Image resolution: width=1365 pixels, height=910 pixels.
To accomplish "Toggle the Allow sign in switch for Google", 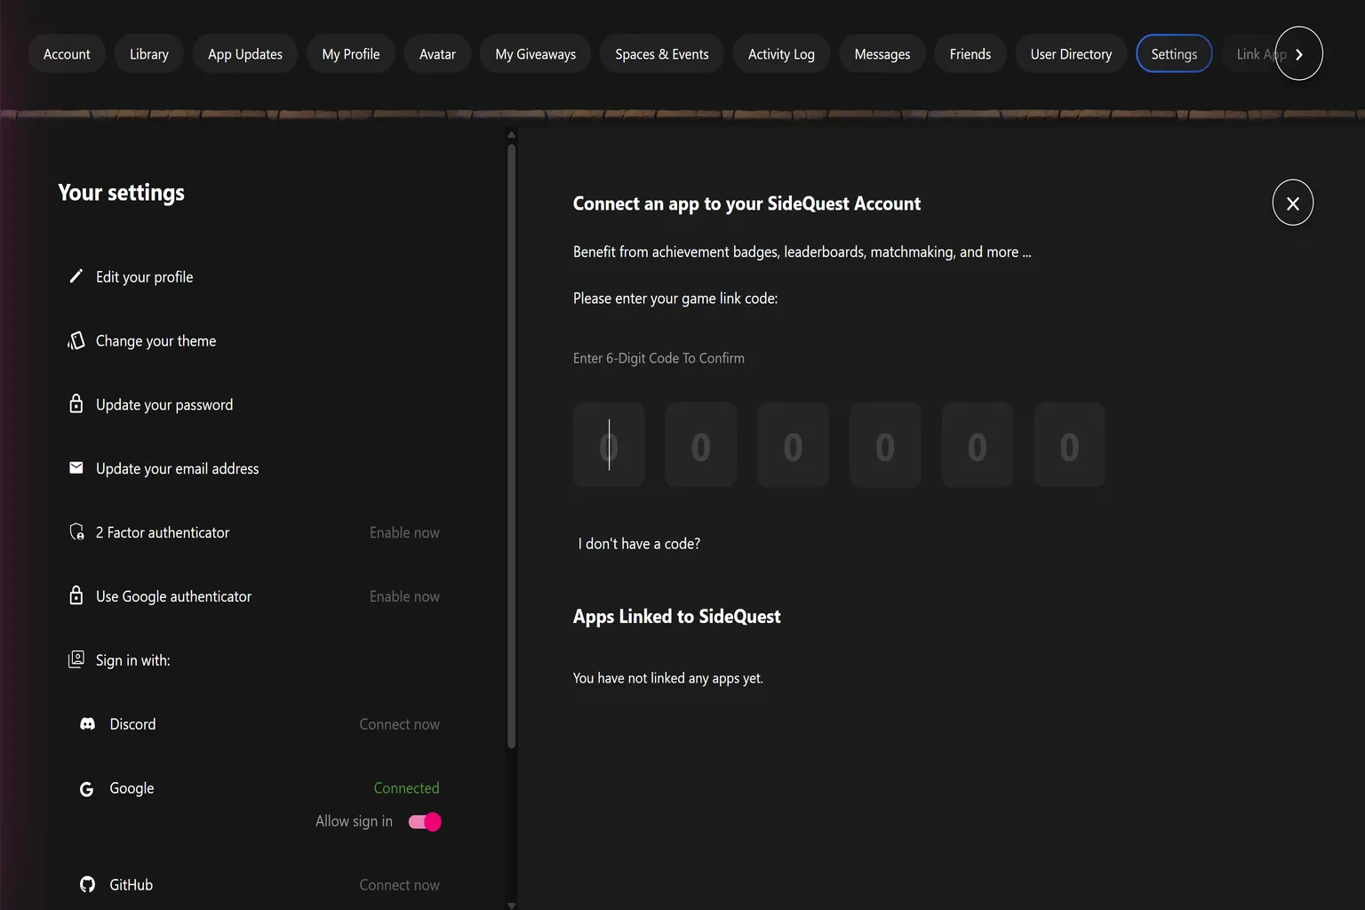I will point(425,822).
